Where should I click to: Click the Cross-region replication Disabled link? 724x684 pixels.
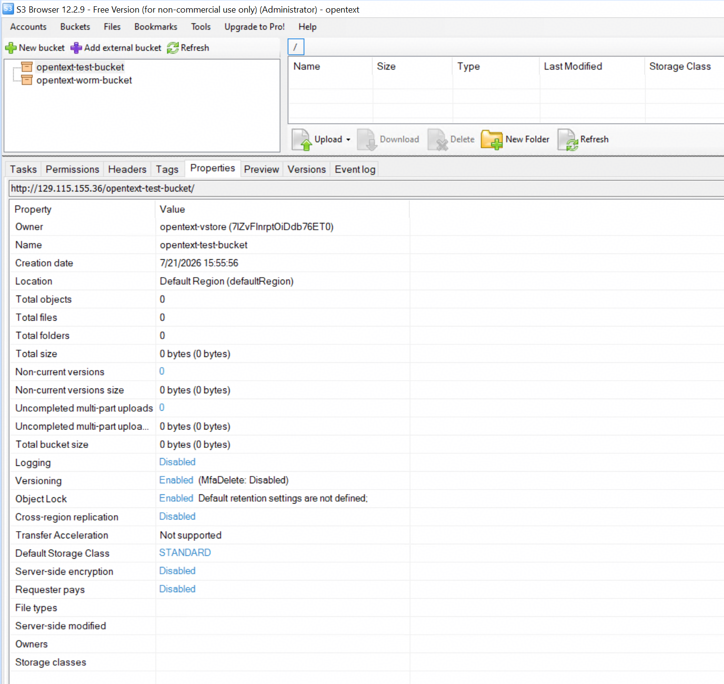point(177,516)
